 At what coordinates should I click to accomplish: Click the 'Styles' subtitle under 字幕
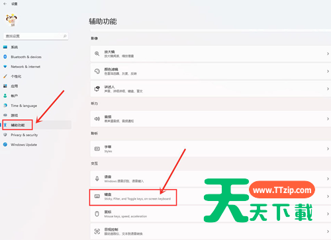pos(108,151)
